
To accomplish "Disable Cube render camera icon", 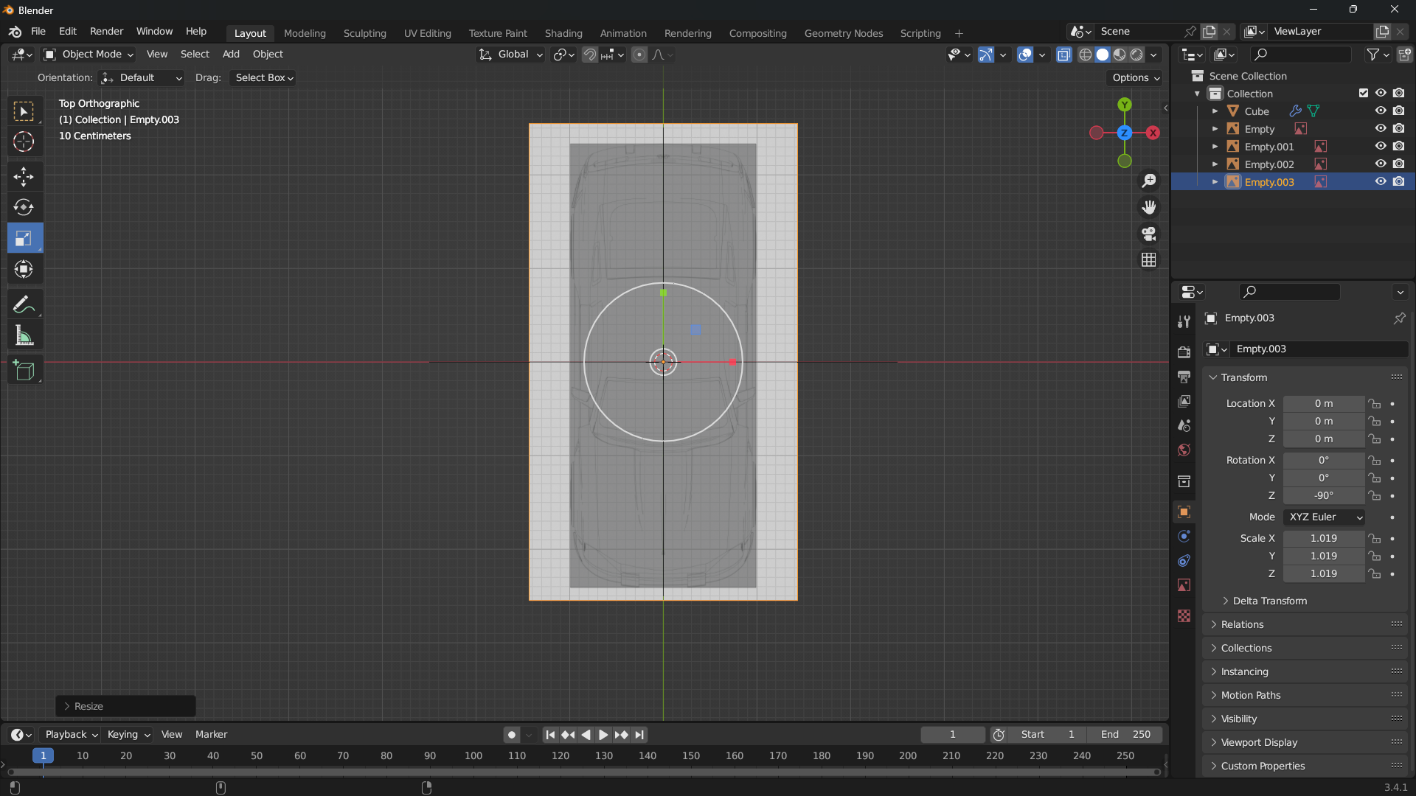I will point(1399,111).
